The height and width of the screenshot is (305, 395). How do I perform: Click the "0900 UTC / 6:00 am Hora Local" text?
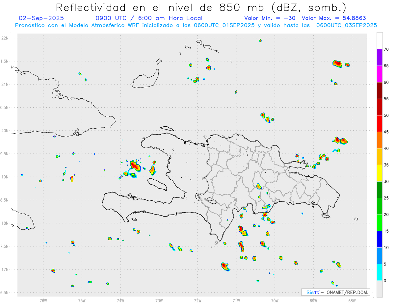(149, 18)
